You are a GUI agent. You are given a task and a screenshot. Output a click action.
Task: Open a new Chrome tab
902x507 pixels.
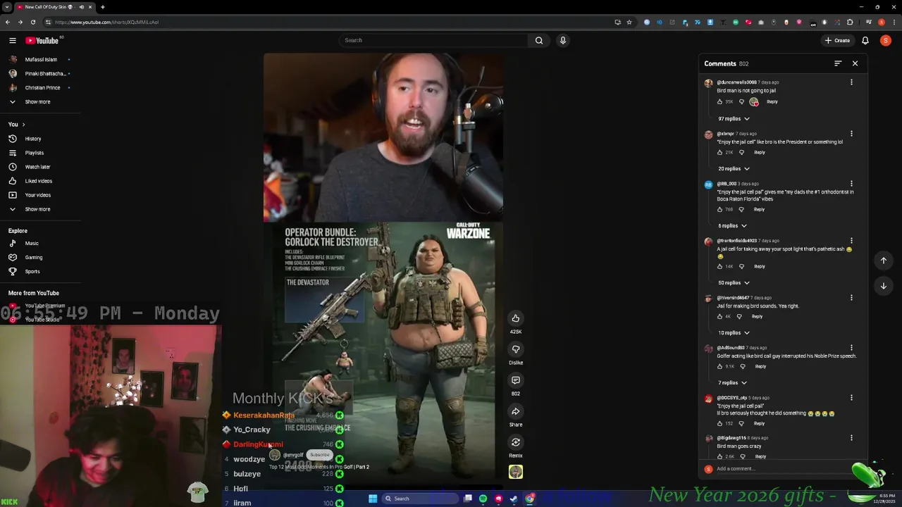coord(102,7)
